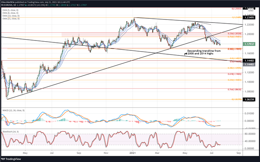
Task: Click the 0.764(1.08630) Fibonacci level label
Action: click(234, 89)
